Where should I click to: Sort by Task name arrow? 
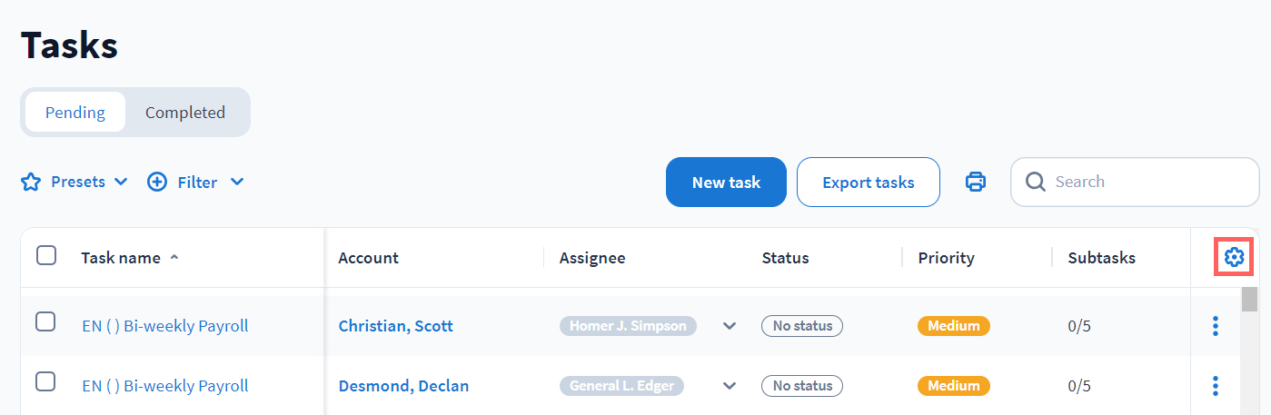(x=174, y=258)
